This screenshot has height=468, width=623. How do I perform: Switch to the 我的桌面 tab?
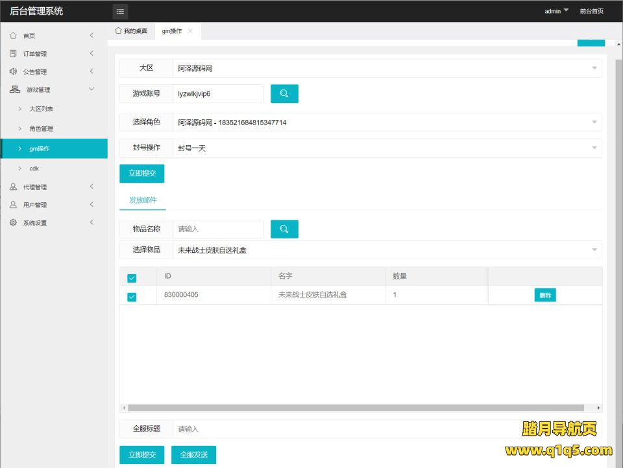[x=131, y=31]
